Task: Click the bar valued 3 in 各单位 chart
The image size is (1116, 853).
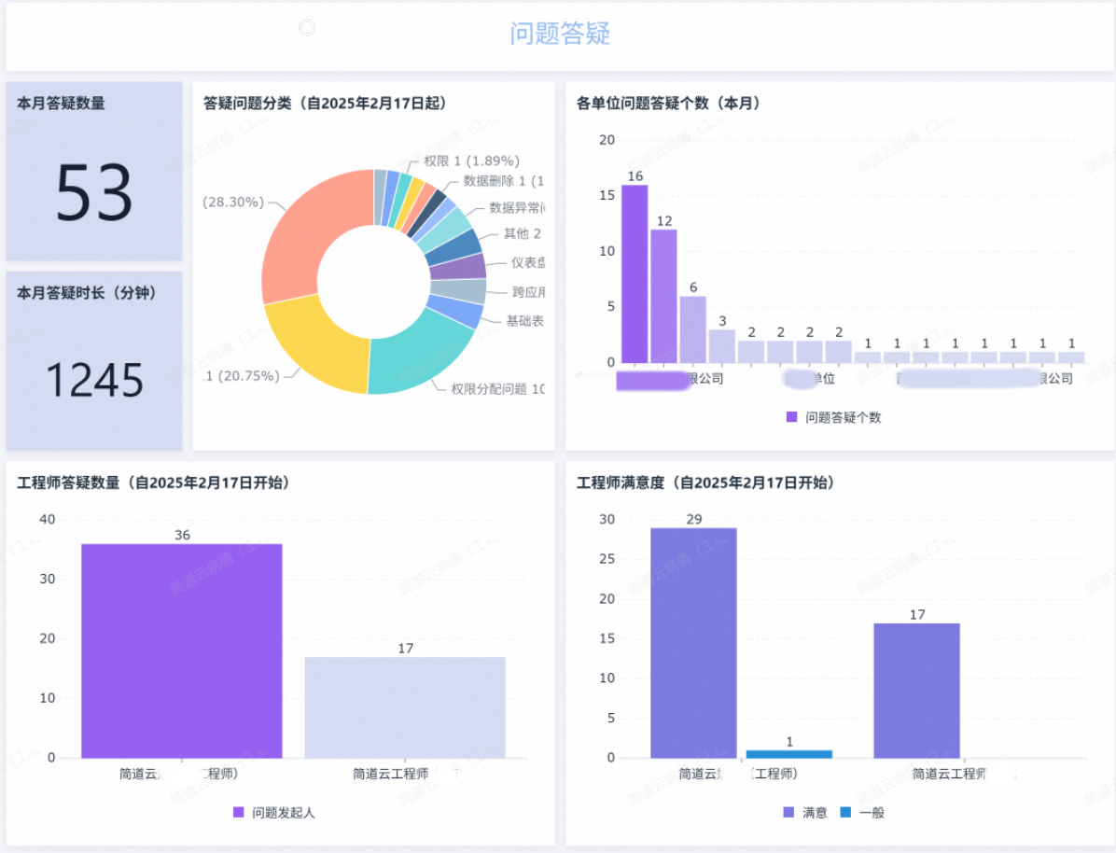Action: [x=721, y=346]
